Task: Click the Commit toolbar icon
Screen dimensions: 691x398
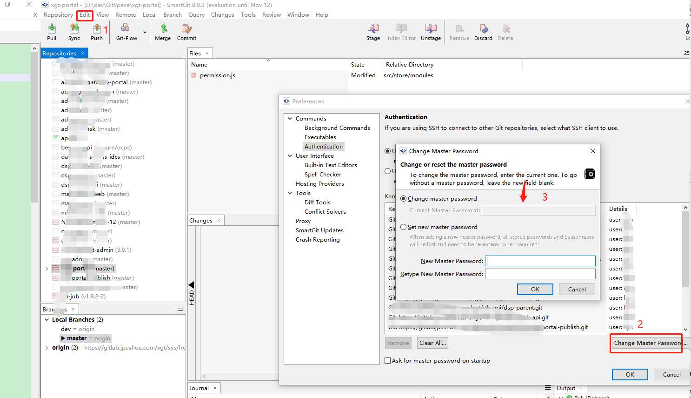Action: pyautogui.click(x=186, y=29)
